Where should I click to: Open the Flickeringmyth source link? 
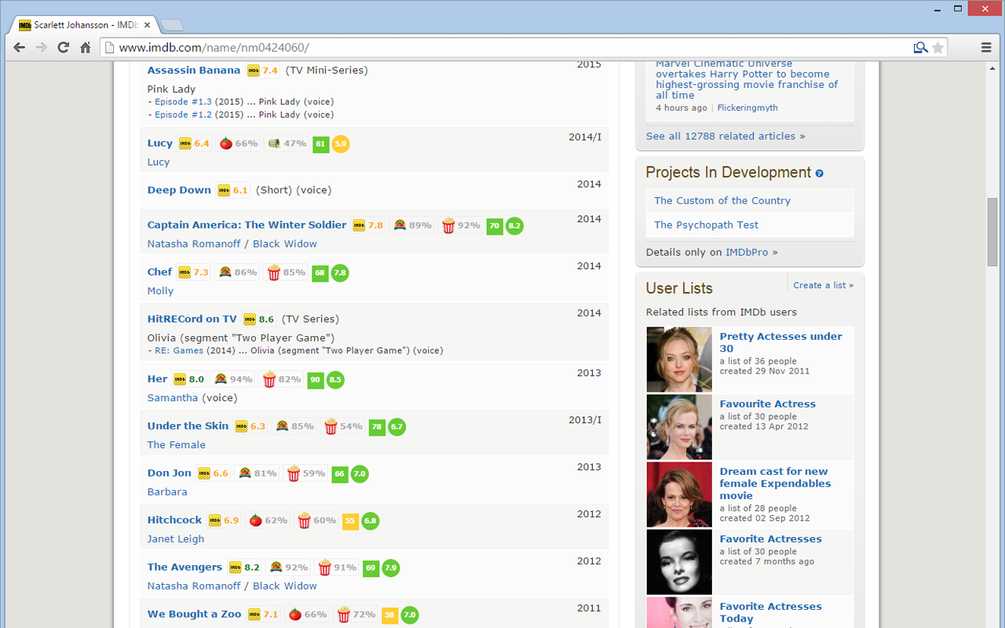click(747, 108)
